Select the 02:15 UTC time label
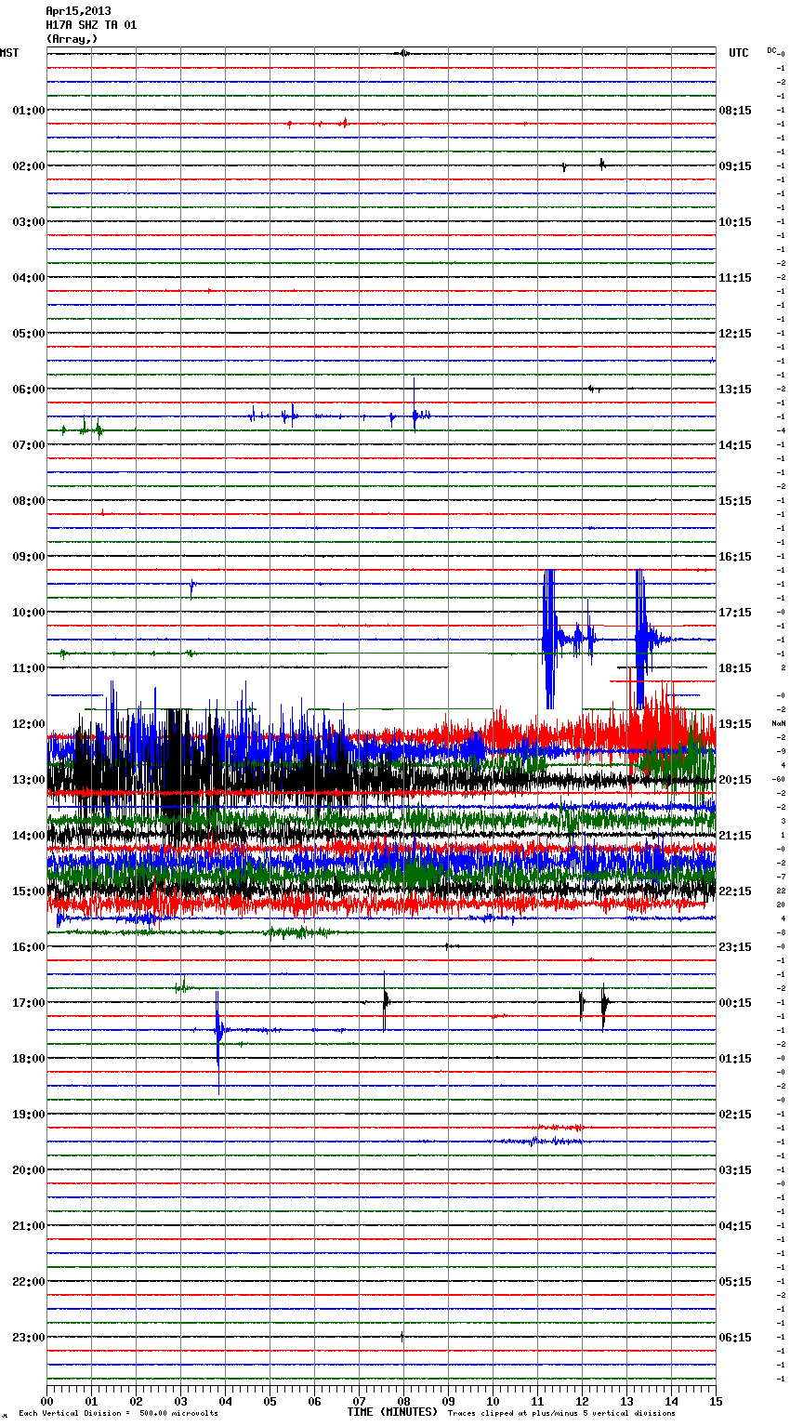The width and height of the screenshot is (790, 1426). tap(735, 1115)
